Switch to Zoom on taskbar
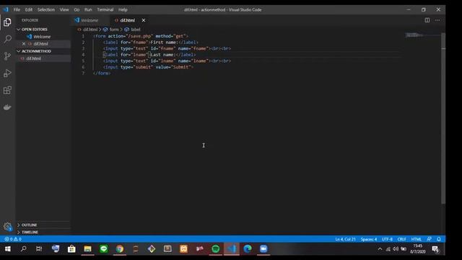The height and width of the screenshot is (260, 462). (x=263, y=249)
